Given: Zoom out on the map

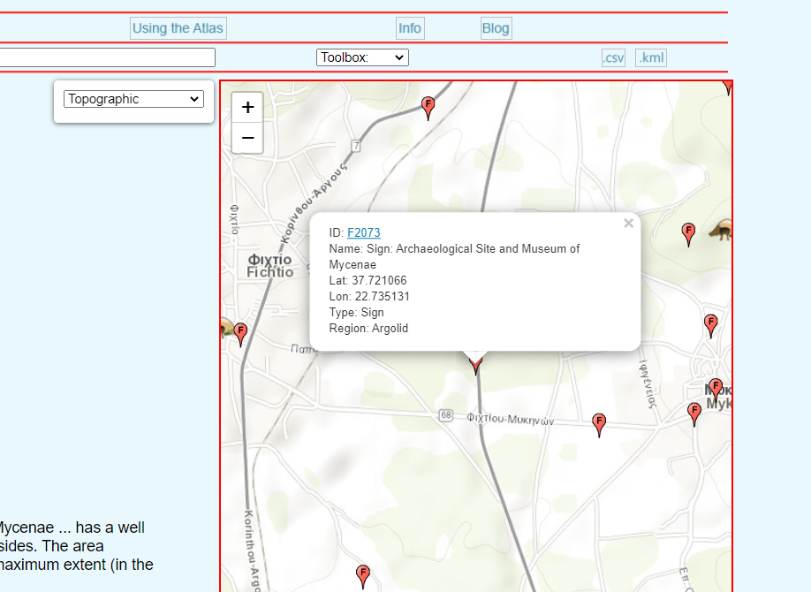Looking at the screenshot, I should (247, 138).
